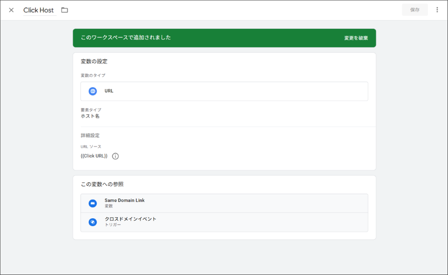Click the {{Click URL}} source value
Image resolution: width=448 pixels, height=275 pixels.
click(x=94, y=156)
